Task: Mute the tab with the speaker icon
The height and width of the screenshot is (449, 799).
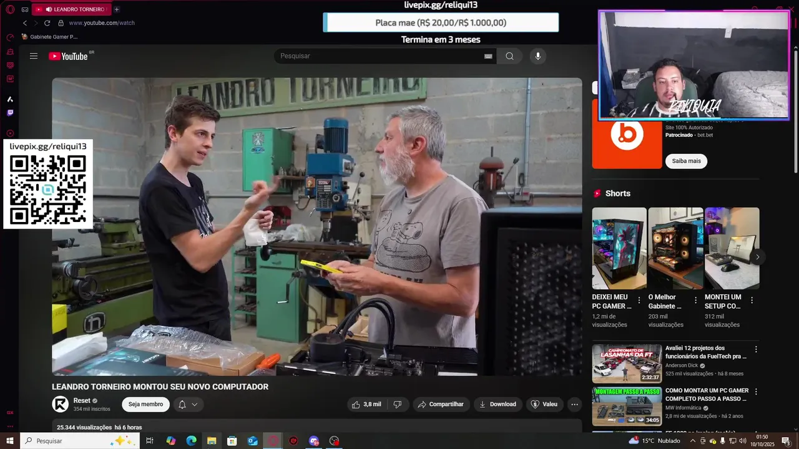Action: (x=49, y=9)
